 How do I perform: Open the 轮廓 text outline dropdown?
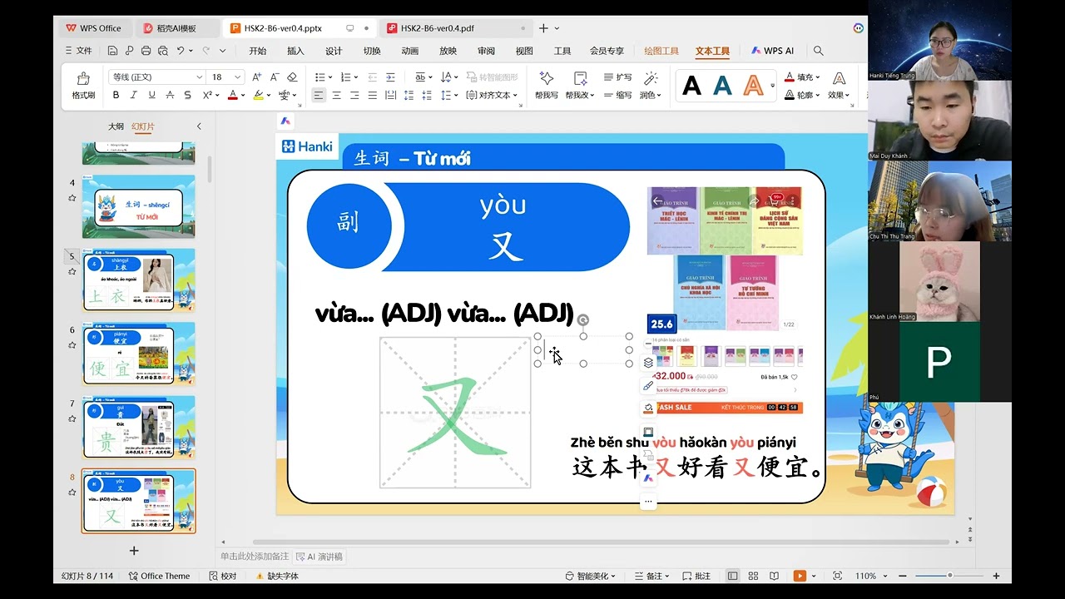tap(802, 95)
